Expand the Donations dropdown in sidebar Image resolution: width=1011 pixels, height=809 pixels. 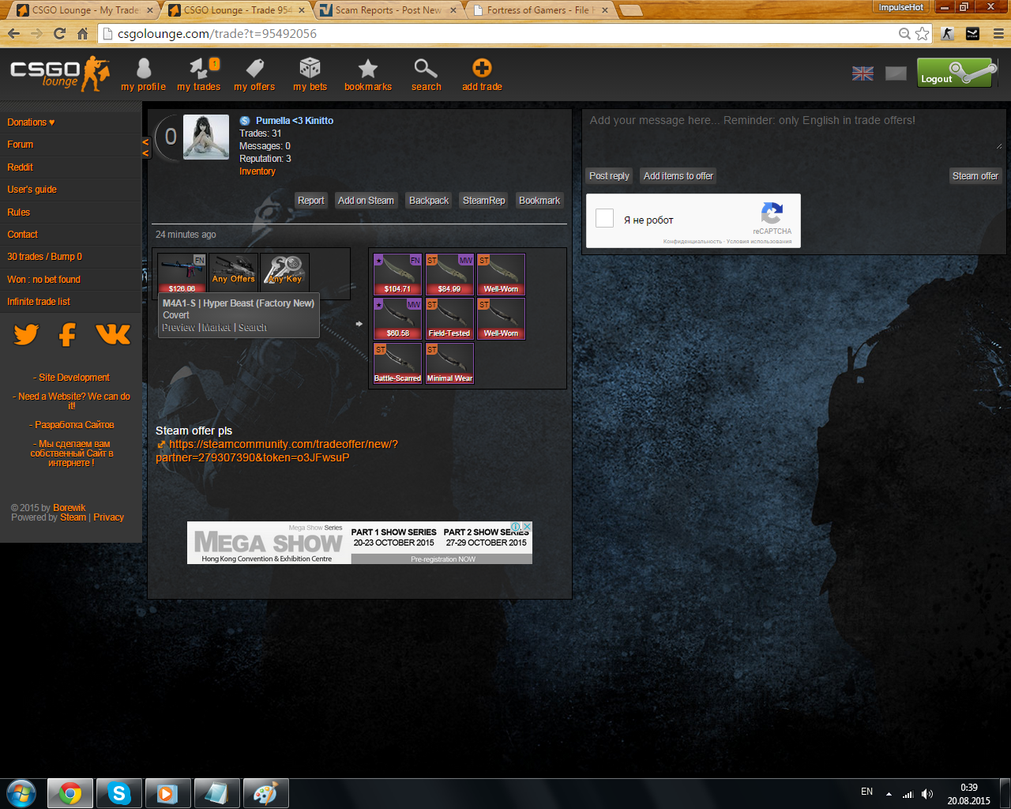[x=31, y=122]
